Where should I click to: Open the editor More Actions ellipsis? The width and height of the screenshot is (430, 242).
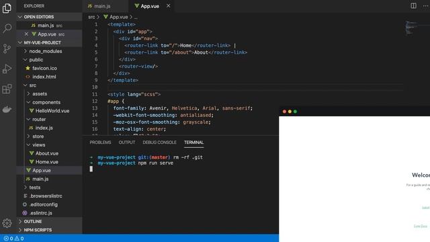[x=425, y=6]
